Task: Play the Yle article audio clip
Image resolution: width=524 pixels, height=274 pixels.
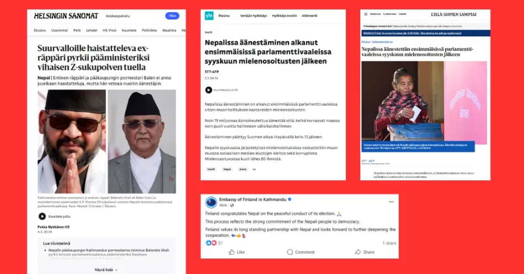Action: click(208, 90)
